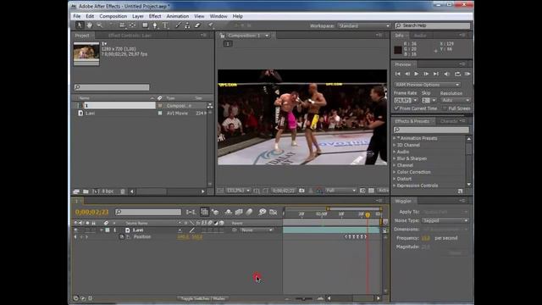Take snapshot with viewer camera icon
The width and height of the screenshot is (542, 305).
click(301, 191)
